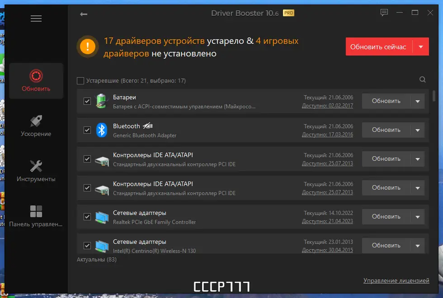Click the orange warning exclamation icon
443x298 pixels.
click(88, 46)
